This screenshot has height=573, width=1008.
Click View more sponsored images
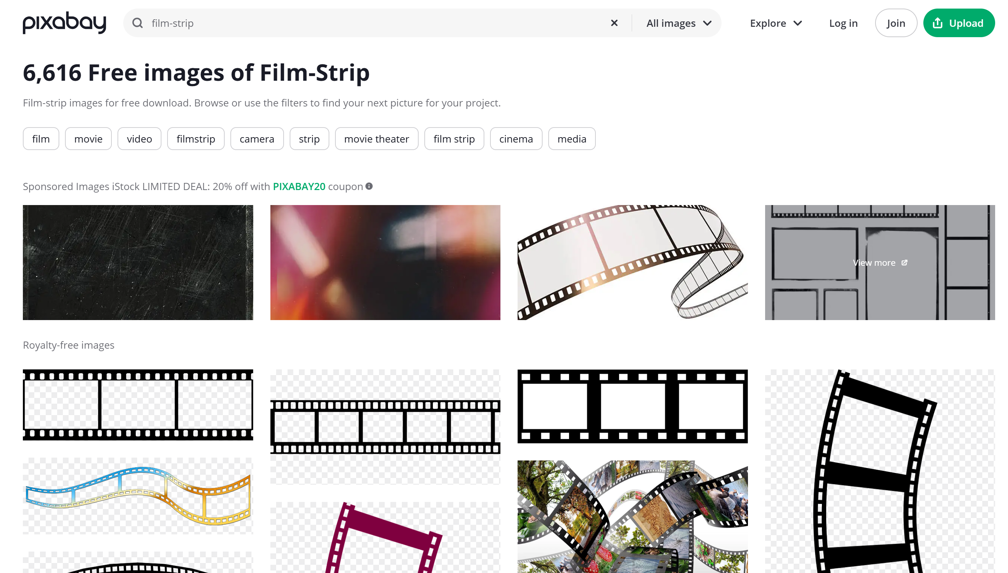click(x=874, y=263)
